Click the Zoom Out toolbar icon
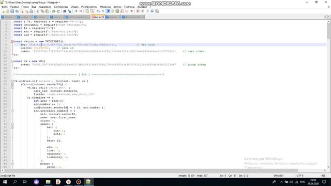Viewport: 331px width, 186px height. point(81,11)
